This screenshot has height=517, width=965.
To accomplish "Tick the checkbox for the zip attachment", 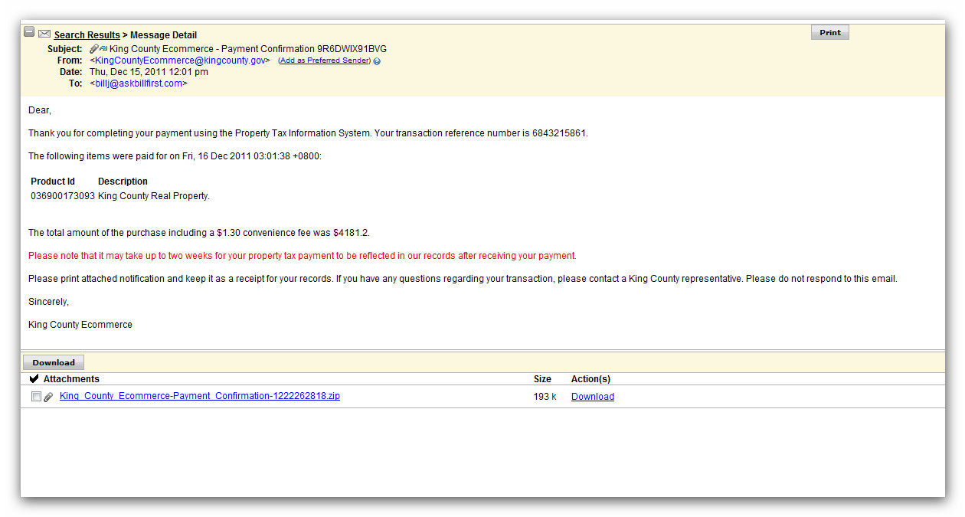I will 36,397.
